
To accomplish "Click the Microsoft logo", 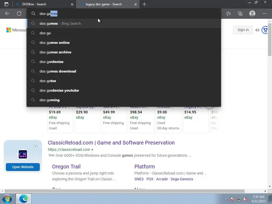I will [16, 30].
